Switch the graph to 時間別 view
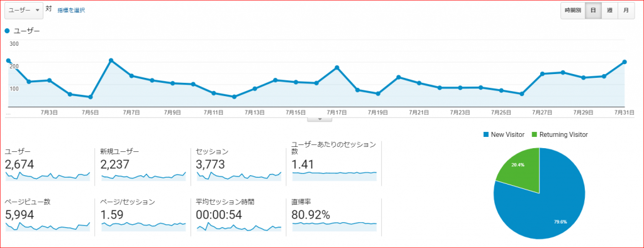Image resolution: width=644 pixels, height=248 pixels. click(572, 11)
